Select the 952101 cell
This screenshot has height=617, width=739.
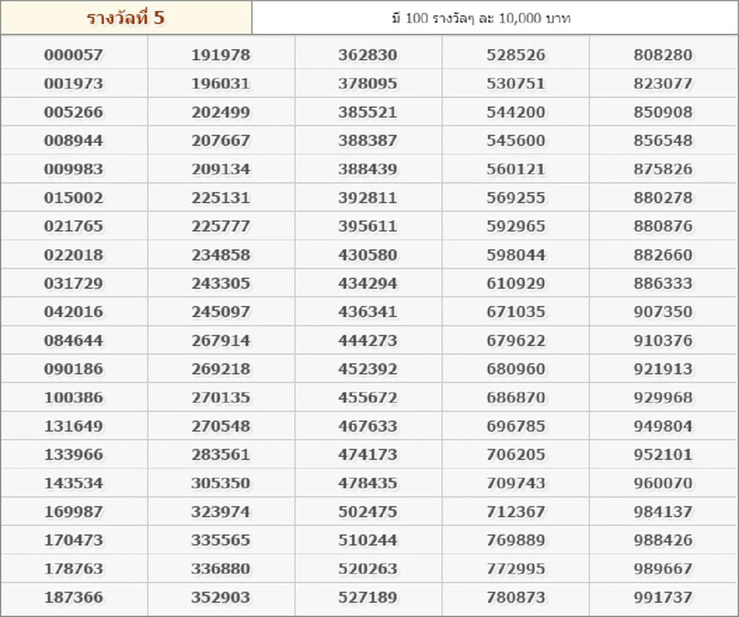pyautogui.click(x=663, y=454)
